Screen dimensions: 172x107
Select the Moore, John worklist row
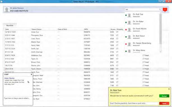tap(86, 65)
